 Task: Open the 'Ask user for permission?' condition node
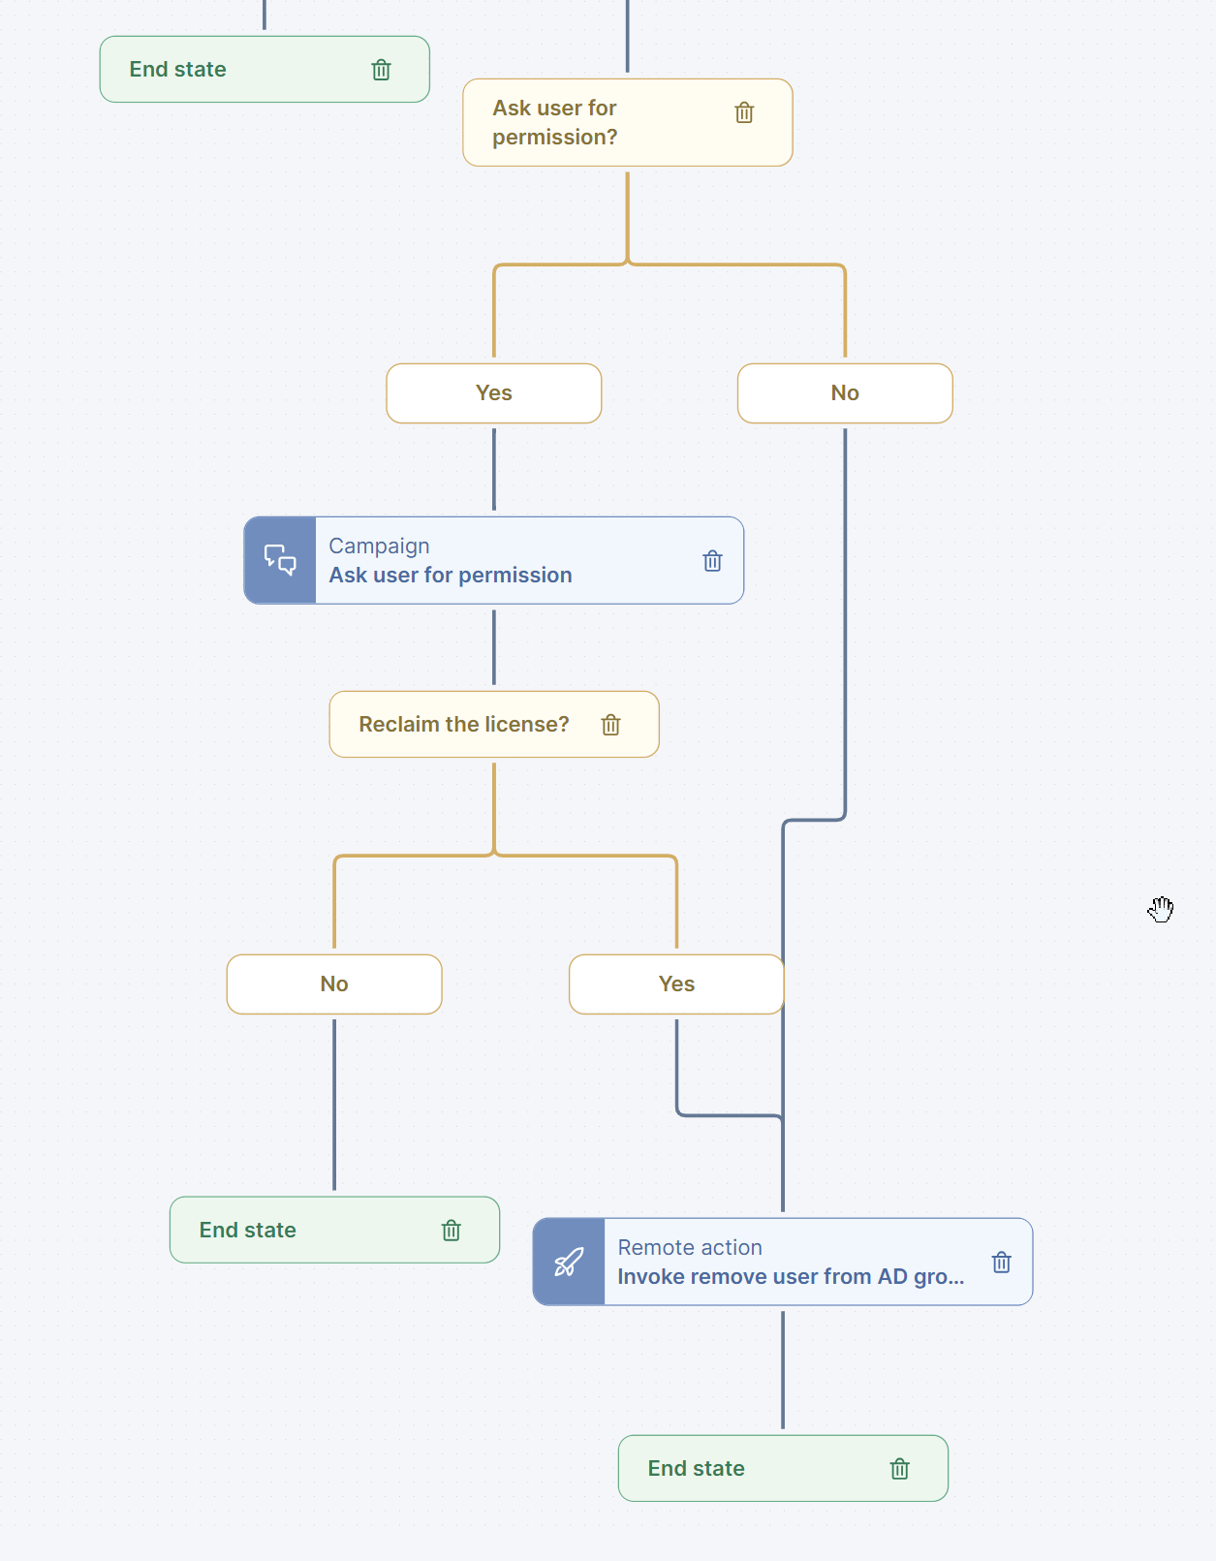tap(581, 123)
